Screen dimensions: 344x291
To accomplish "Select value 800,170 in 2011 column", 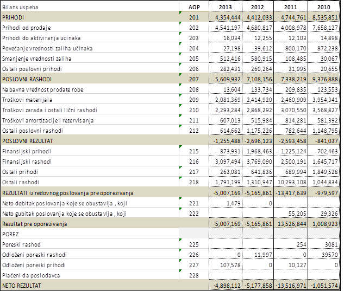I will click(x=296, y=48).
